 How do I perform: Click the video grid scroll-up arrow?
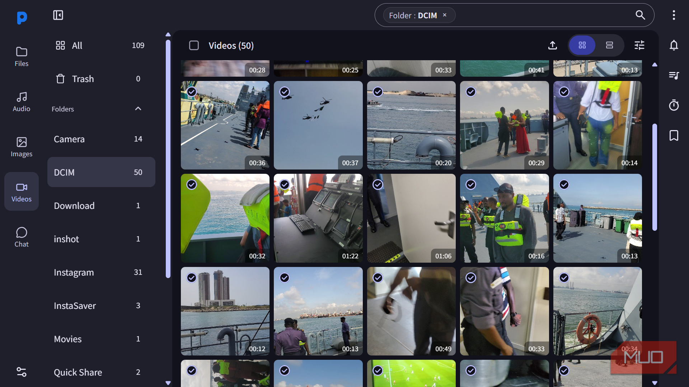click(655, 65)
